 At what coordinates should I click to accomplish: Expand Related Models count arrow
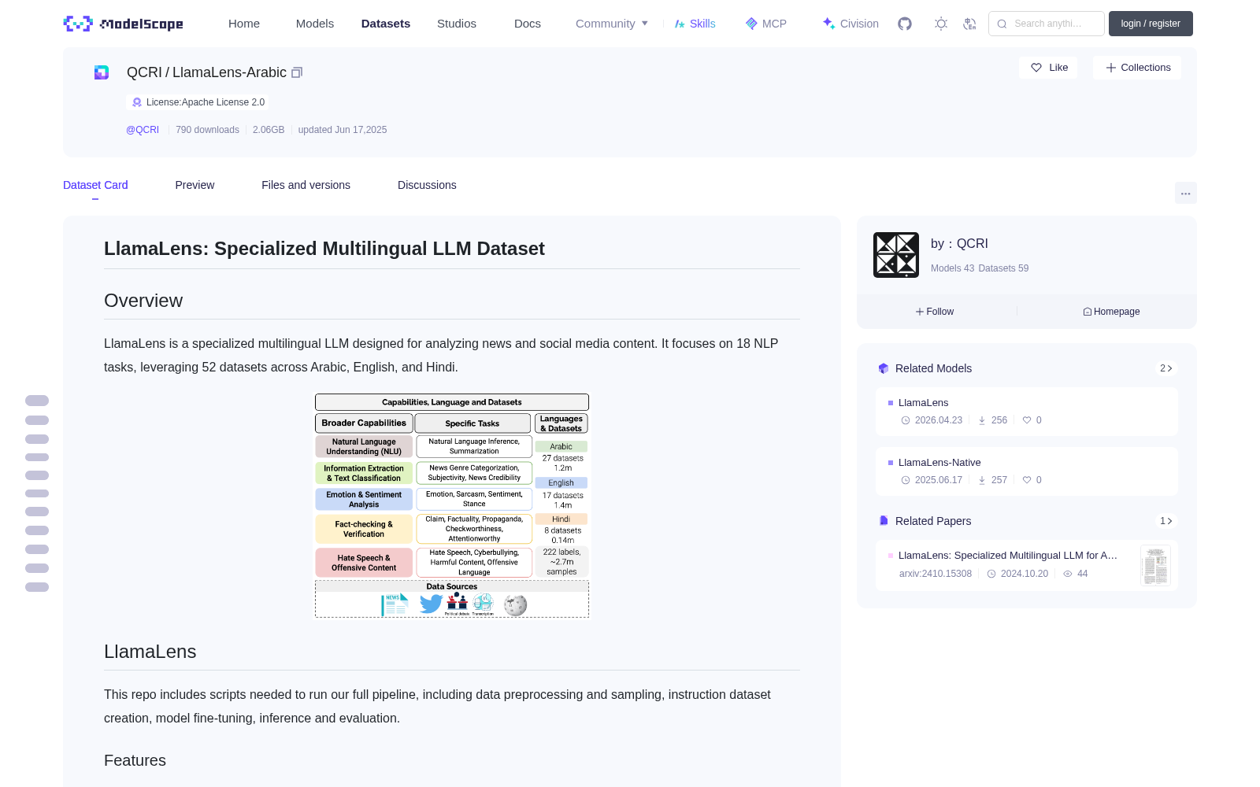point(1166,368)
